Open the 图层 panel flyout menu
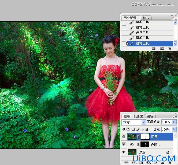 (x=175, y=117)
